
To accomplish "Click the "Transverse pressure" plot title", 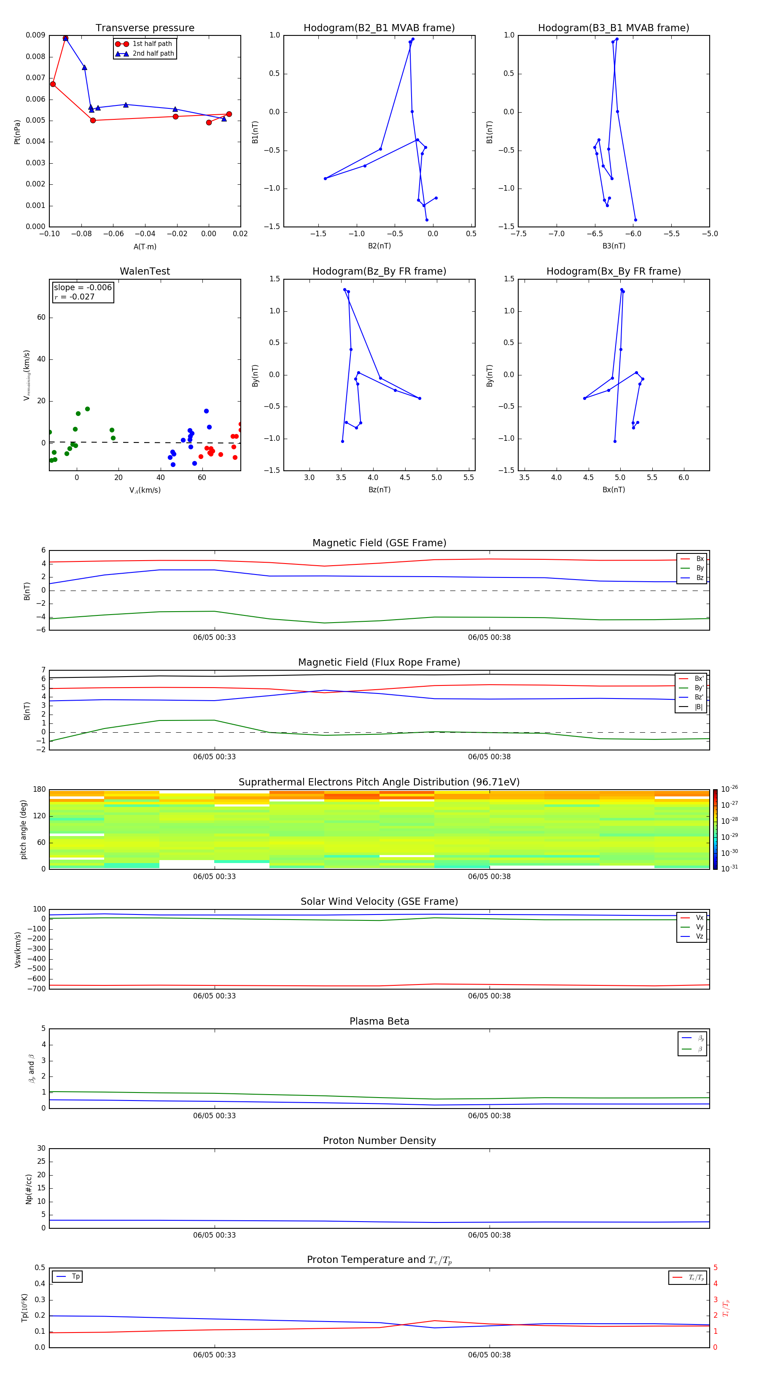I will click(x=145, y=27).
